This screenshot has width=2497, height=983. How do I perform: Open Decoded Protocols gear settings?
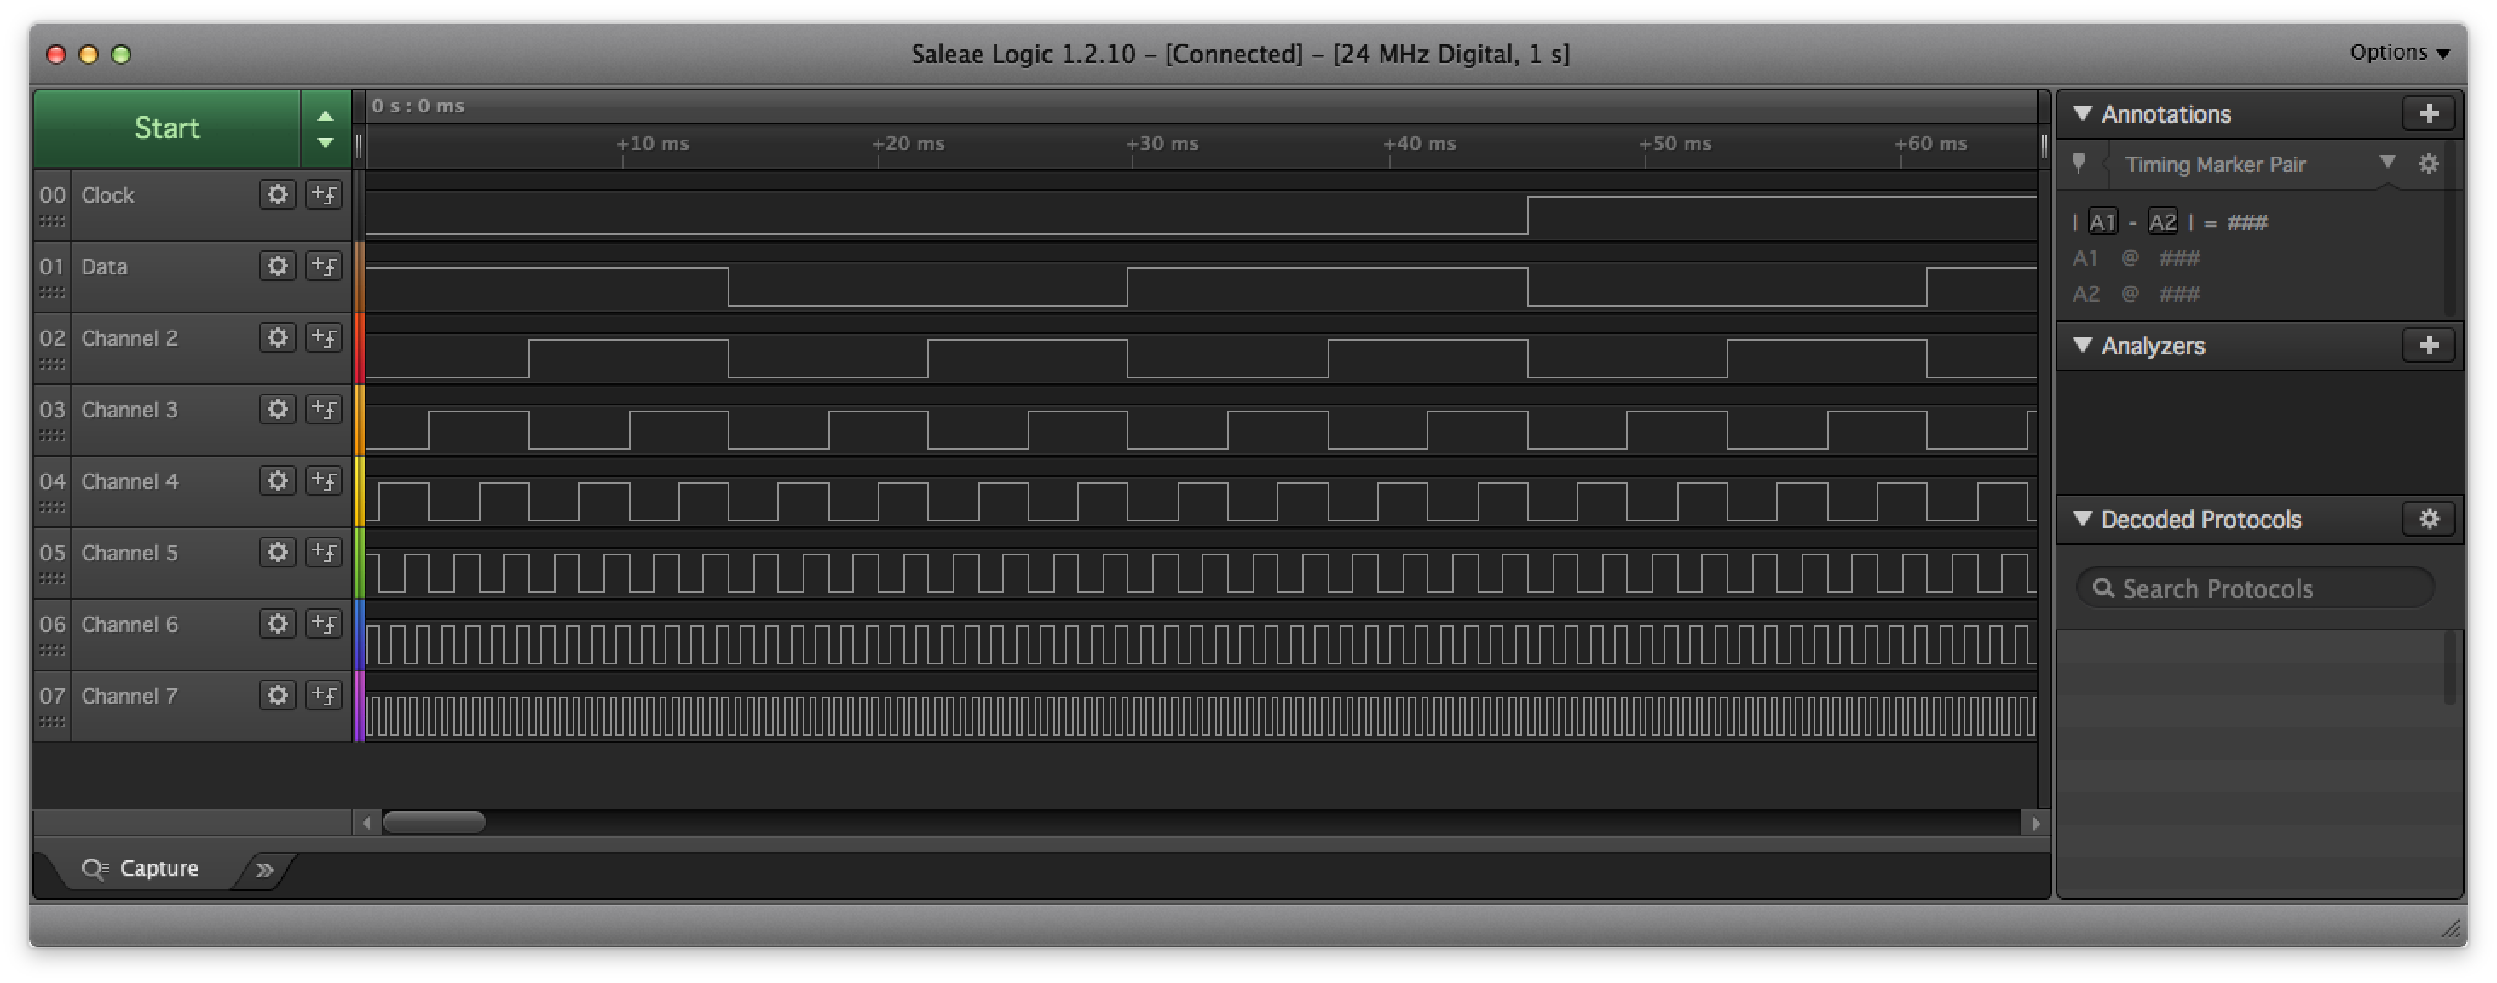[x=2428, y=519]
